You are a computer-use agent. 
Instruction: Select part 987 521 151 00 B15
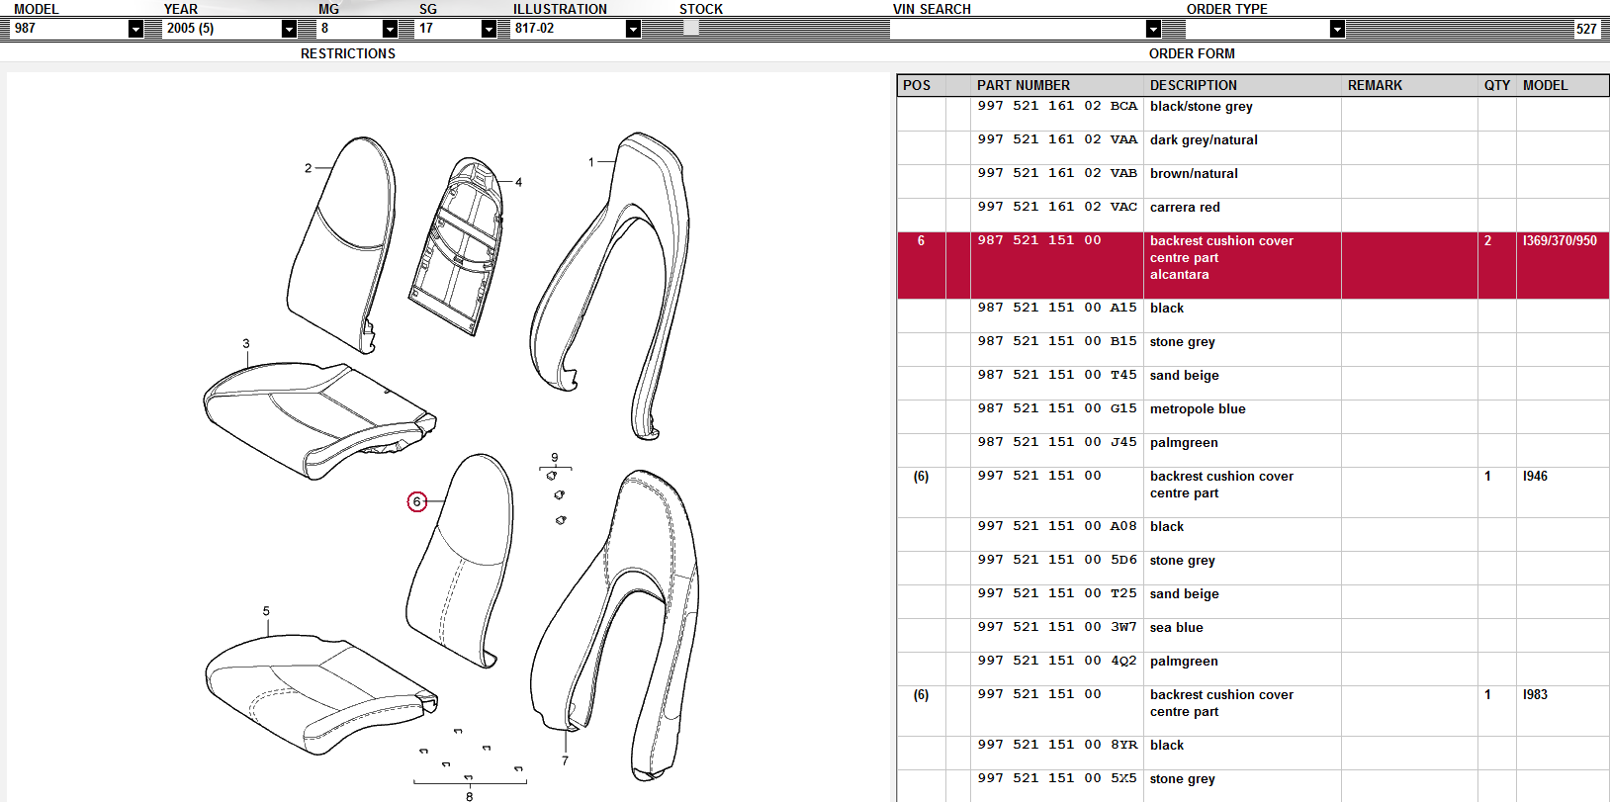(x=1057, y=341)
